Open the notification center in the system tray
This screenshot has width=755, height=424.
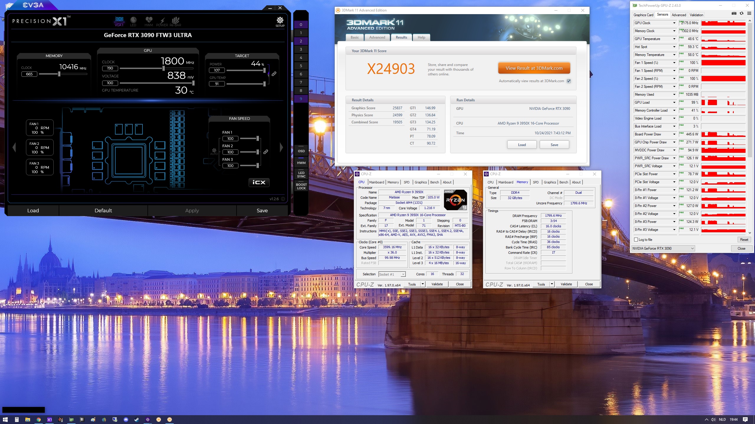745,420
